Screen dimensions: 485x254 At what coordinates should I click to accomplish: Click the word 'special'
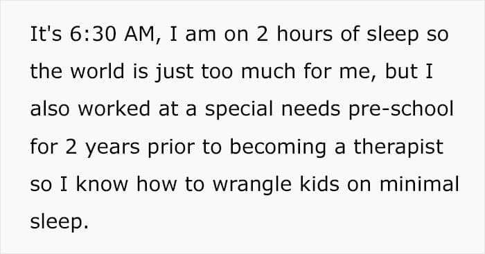[239, 109]
